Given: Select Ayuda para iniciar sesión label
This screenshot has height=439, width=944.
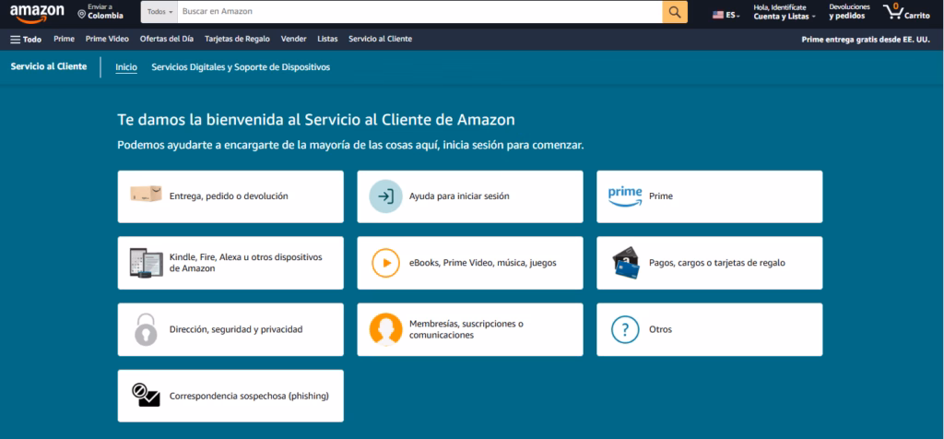Looking at the screenshot, I should click(x=459, y=196).
